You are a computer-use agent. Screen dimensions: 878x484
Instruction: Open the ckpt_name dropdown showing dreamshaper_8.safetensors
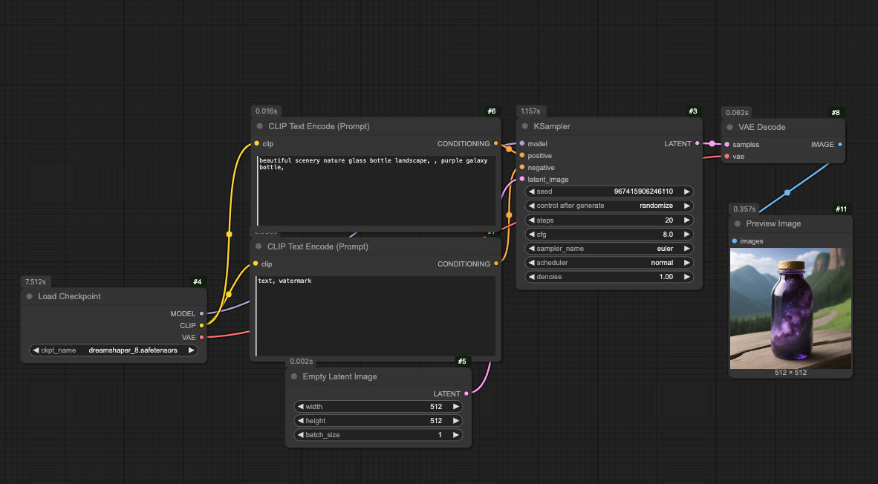pos(114,350)
